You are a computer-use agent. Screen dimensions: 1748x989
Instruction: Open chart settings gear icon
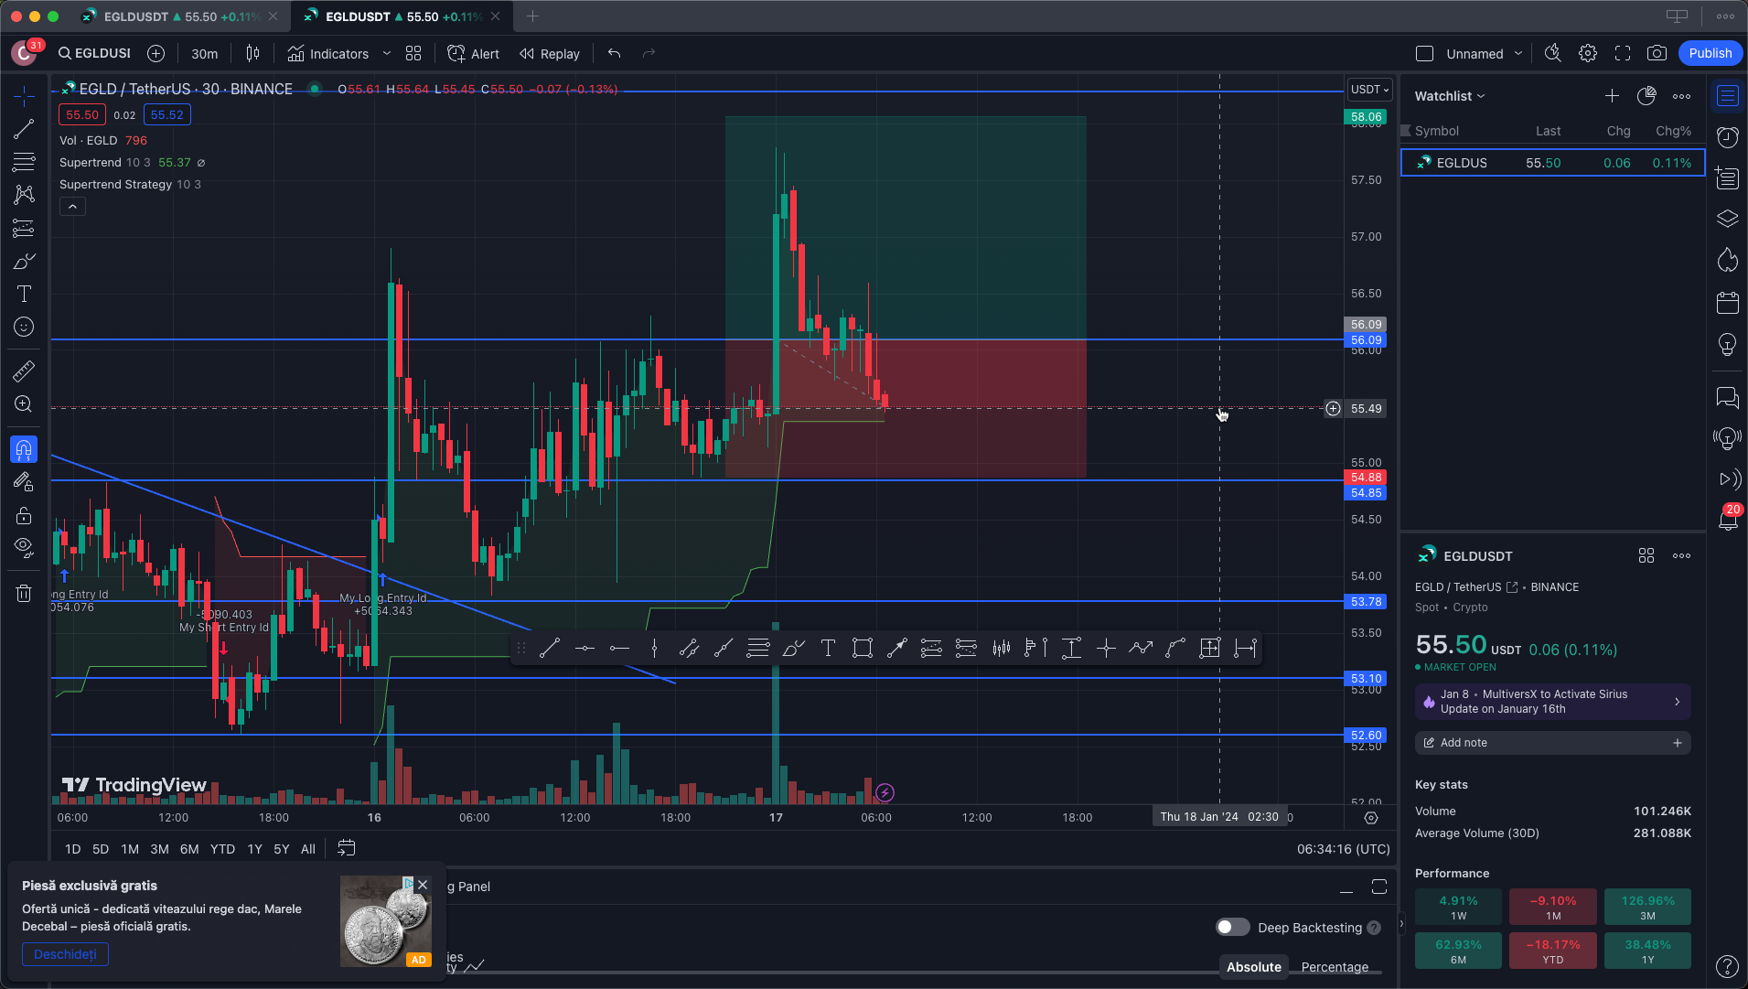click(x=1588, y=53)
